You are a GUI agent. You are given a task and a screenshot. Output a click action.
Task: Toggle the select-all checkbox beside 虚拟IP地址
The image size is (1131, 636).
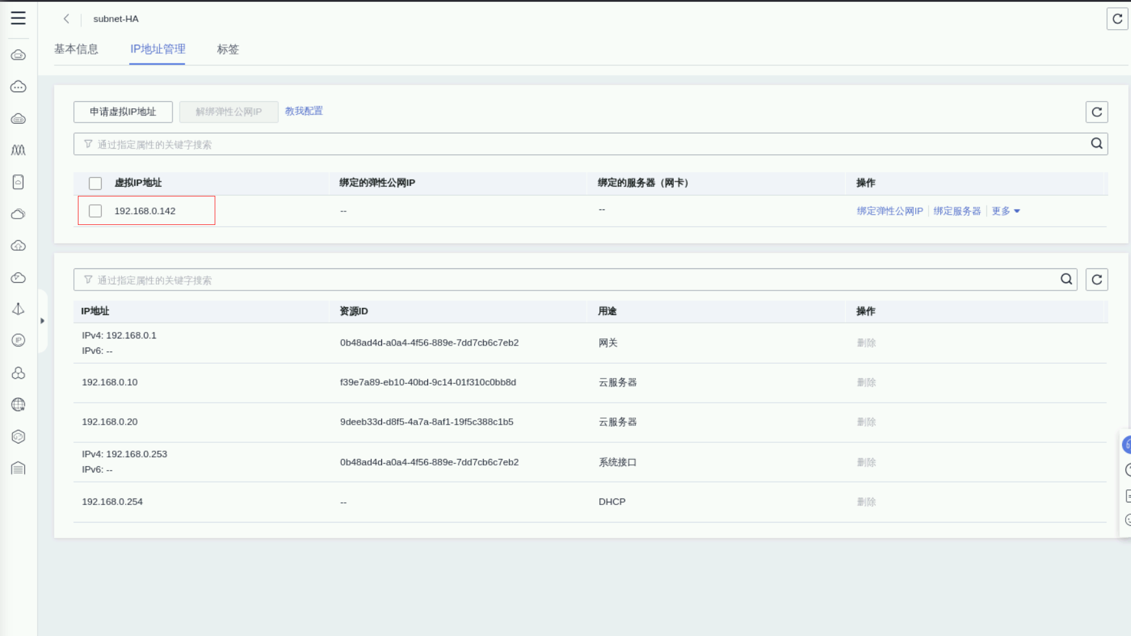point(95,183)
